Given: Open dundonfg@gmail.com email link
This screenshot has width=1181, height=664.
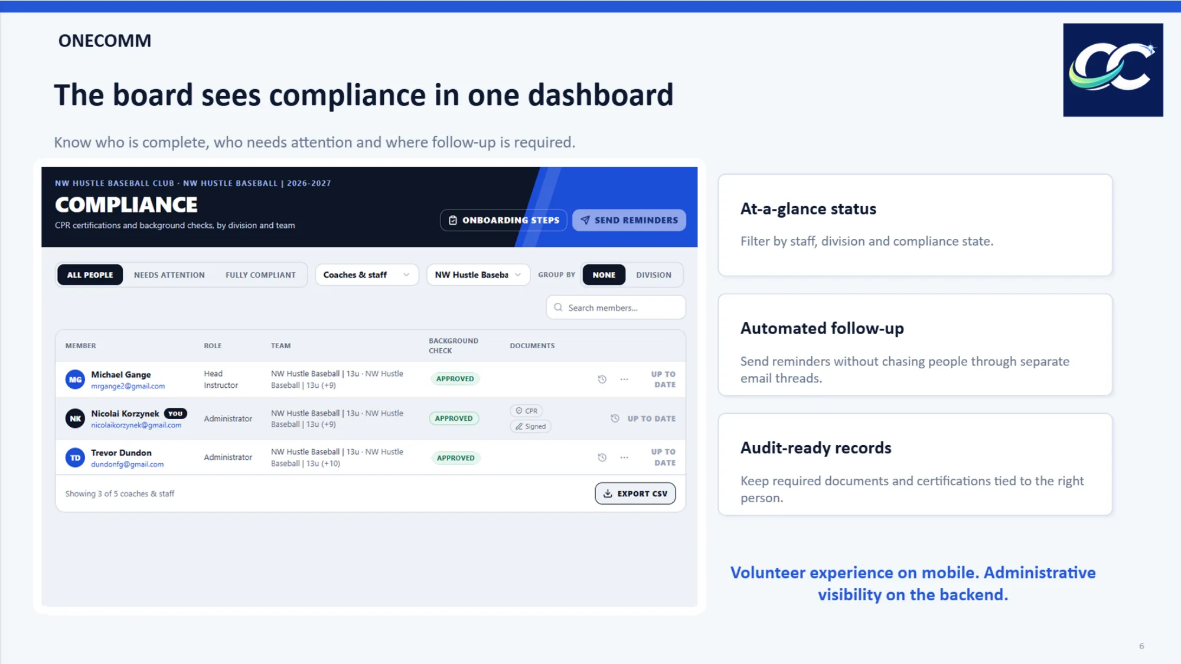Looking at the screenshot, I should [x=127, y=465].
